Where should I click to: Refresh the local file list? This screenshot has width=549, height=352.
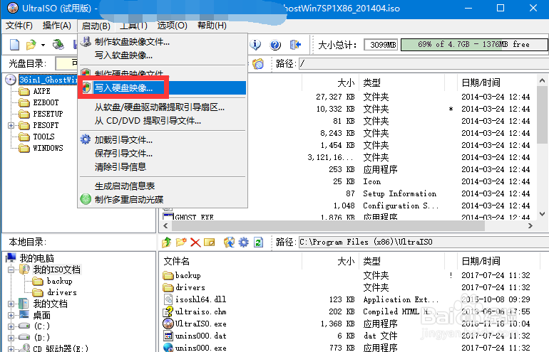coord(258,242)
